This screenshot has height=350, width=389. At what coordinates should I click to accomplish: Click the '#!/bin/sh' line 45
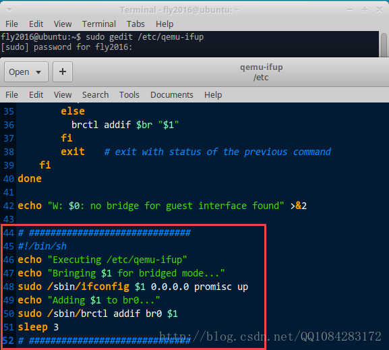click(x=42, y=246)
